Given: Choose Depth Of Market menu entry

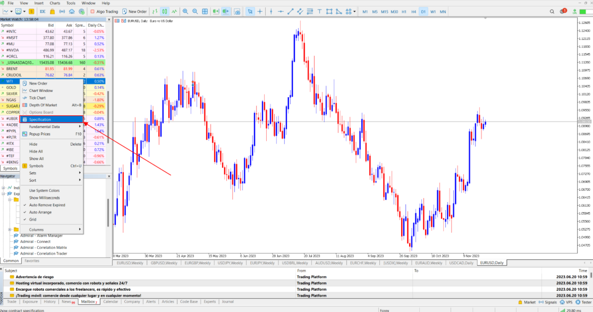Looking at the screenshot, I should click(x=51, y=105).
